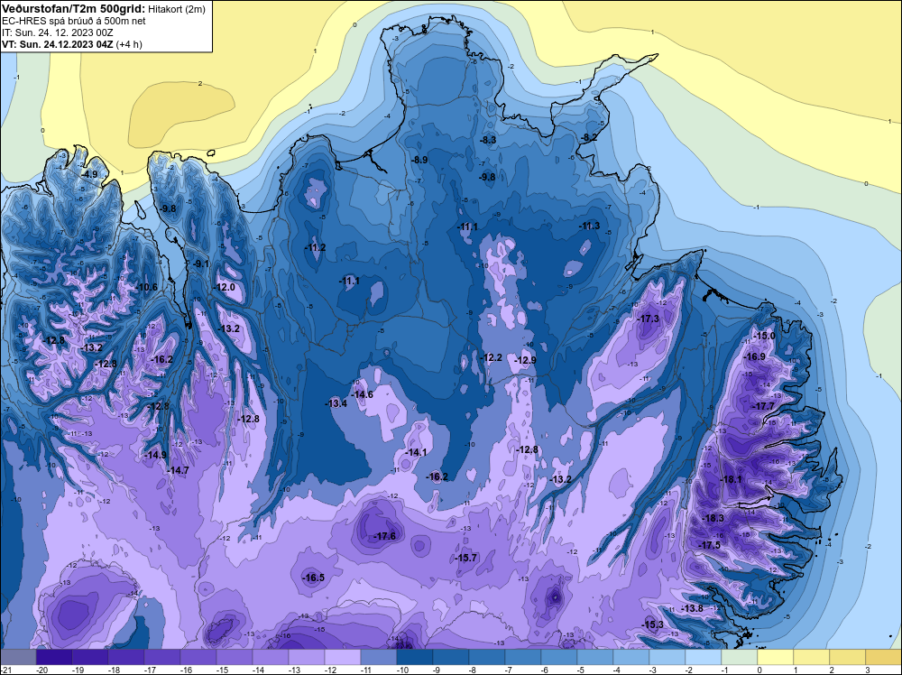
Task: Click the legend swatch between -20 and -19
Action: point(54,657)
